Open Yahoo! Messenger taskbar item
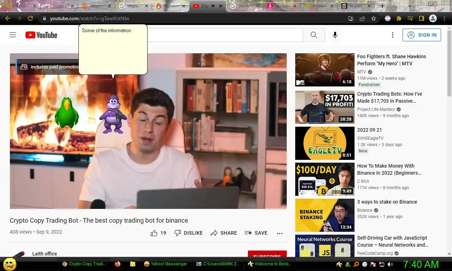The width and height of the screenshot is (452, 271). [x=166, y=264]
